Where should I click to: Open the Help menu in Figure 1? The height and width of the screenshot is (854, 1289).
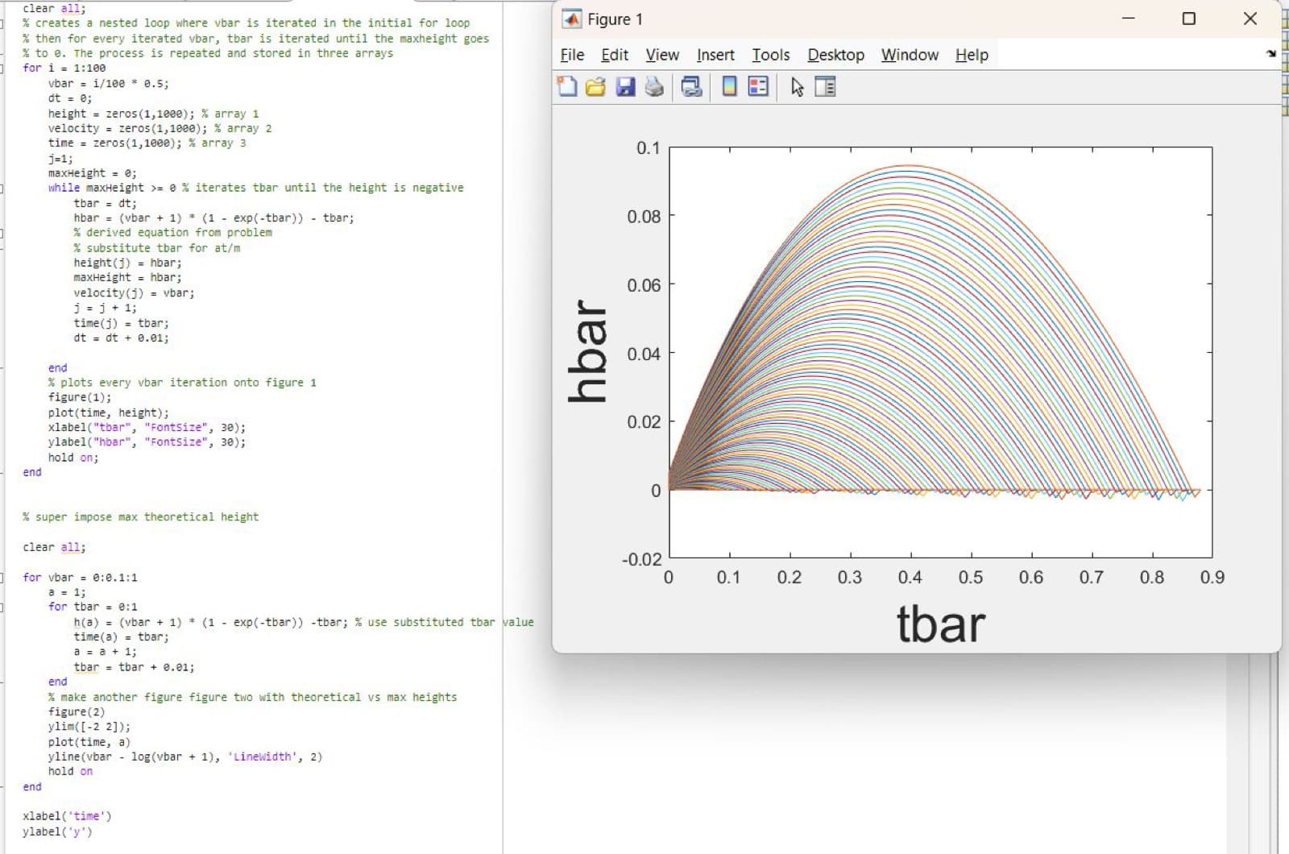[x=972, y=55]
